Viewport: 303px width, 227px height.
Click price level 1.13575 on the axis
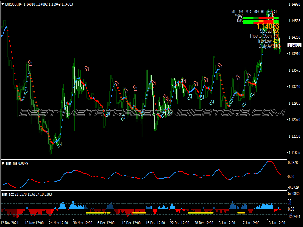tap(294, 70)
